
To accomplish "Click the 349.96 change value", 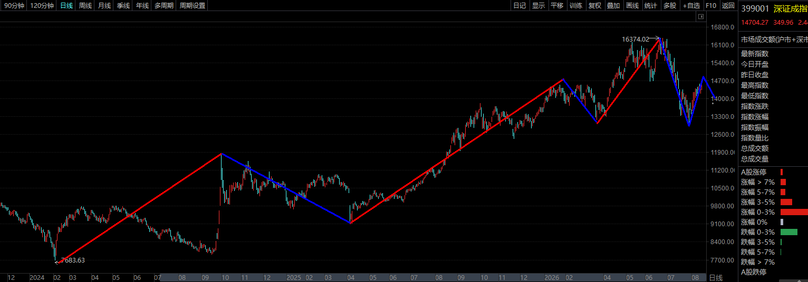I will click(783, 23).
